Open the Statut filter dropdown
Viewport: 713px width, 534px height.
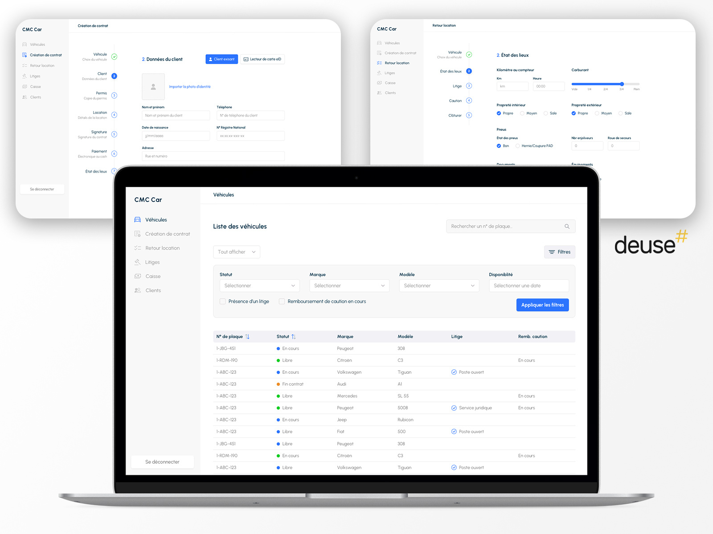click(x=259, y=285)
